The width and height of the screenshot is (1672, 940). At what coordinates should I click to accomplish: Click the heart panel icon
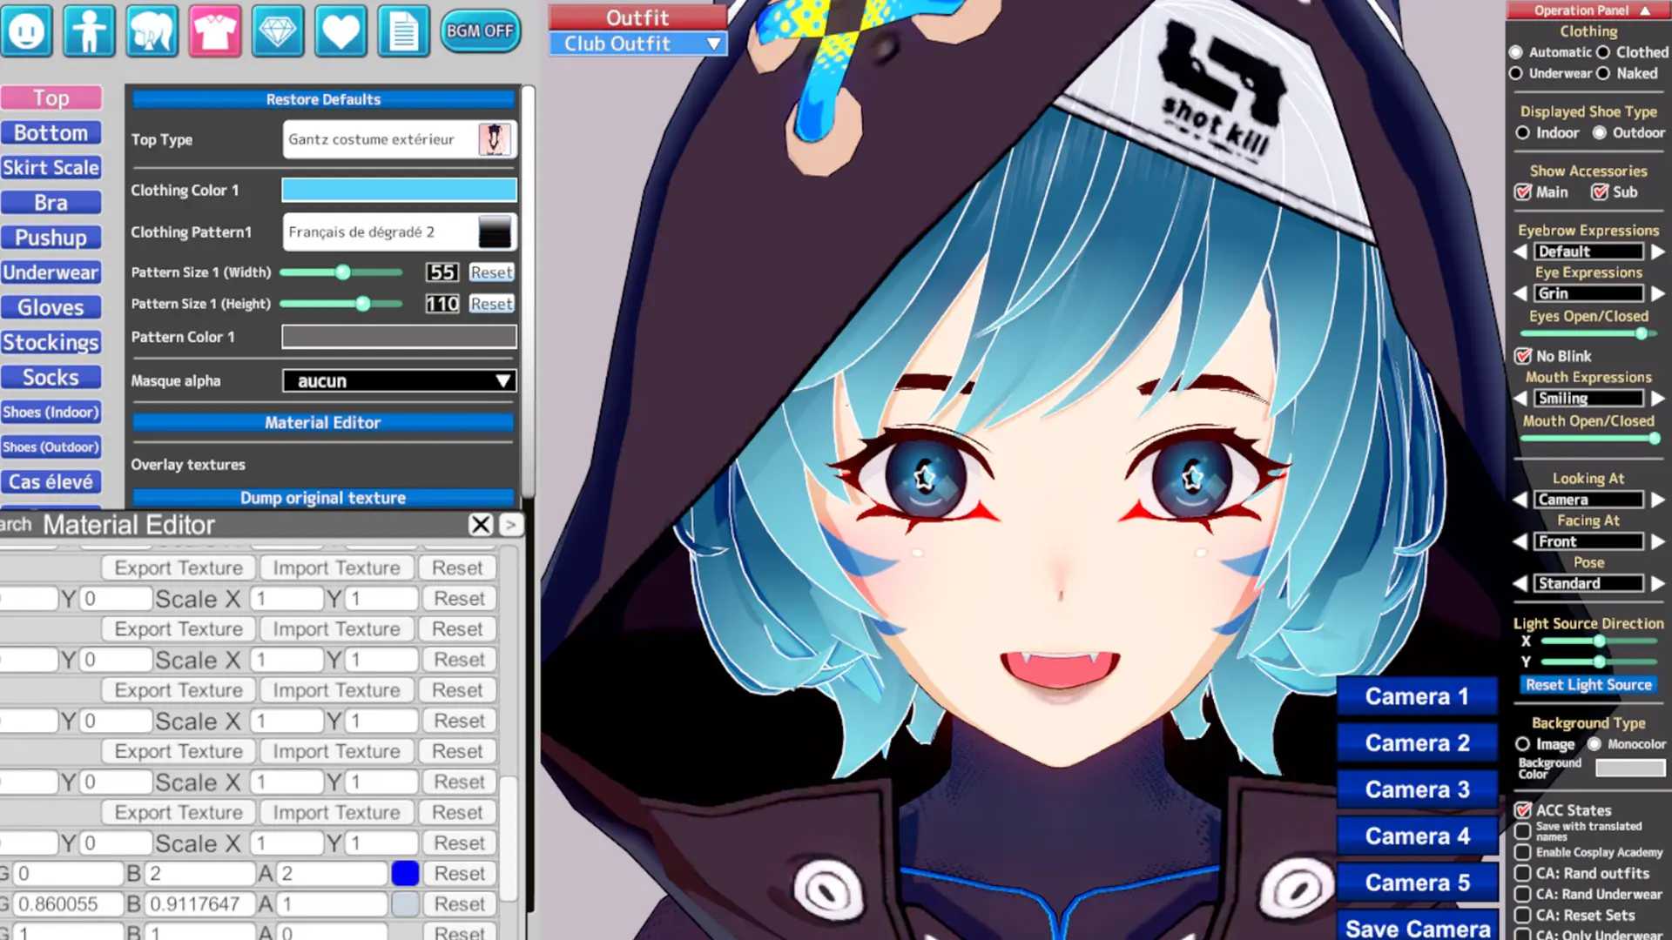coord(340,30)
